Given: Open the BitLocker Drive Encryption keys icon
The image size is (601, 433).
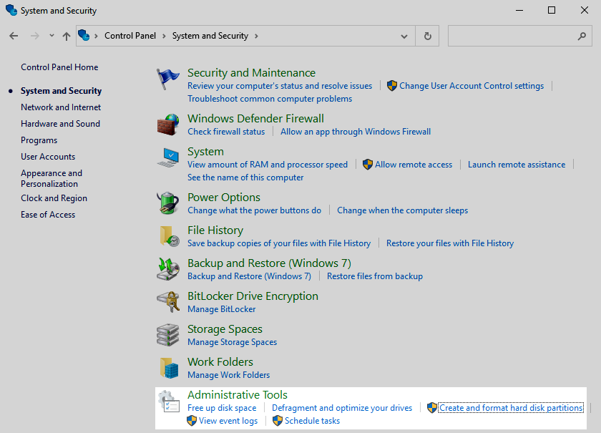Looking at the screenshot, I should point(168,302).
